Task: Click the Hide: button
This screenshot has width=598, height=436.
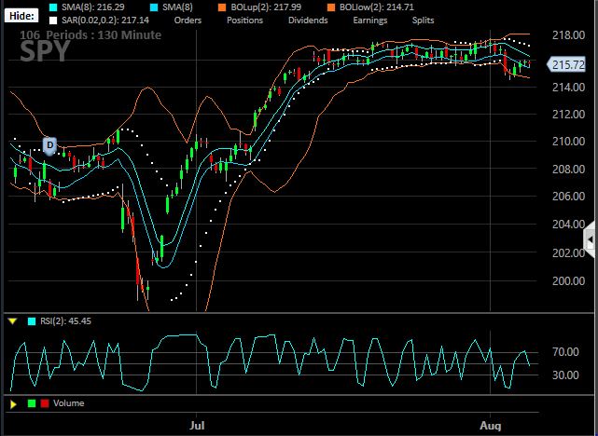Action: tap(21, 16)
